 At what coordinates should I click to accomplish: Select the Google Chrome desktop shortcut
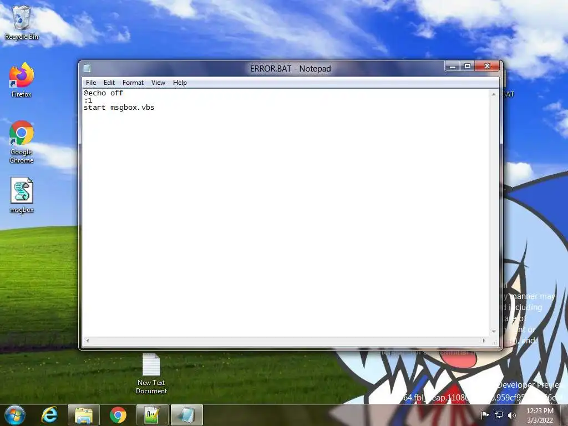tap(22, 141)
